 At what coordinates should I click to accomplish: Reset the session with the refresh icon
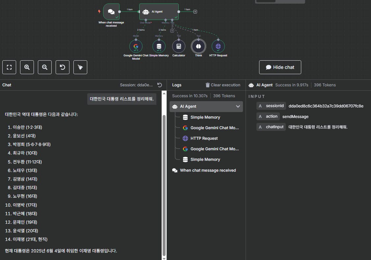[159, 85]
